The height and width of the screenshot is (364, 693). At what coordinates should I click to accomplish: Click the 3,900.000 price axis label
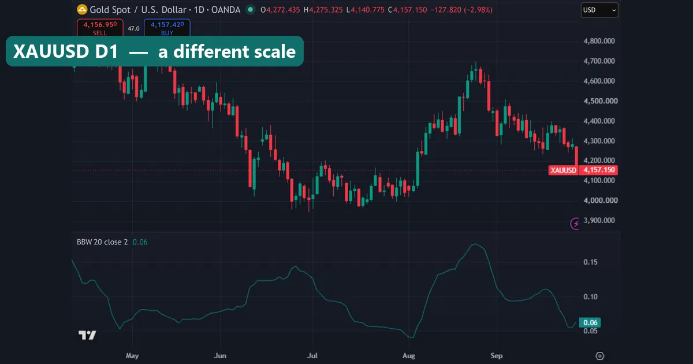pyautogui.click(x=600, y=221)
